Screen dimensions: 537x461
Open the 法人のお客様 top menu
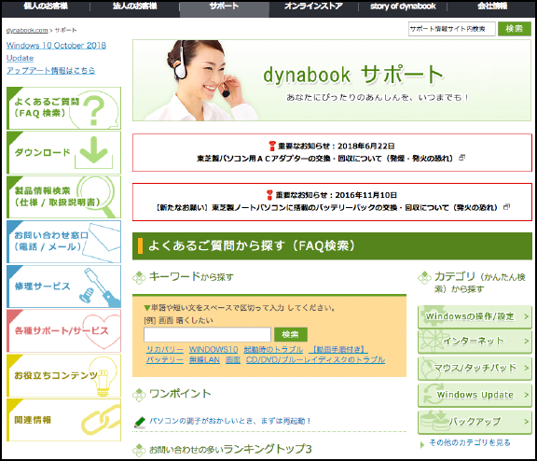point(134,7)
